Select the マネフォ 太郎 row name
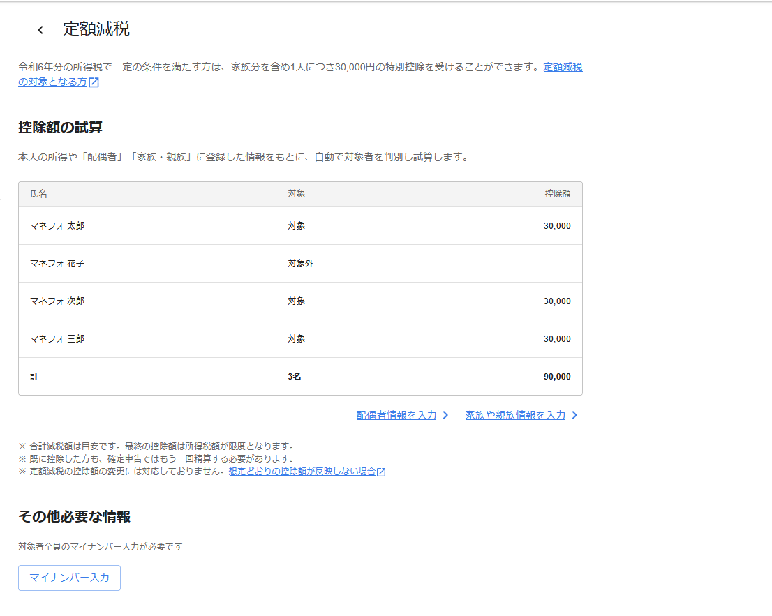 [x=57, y=226]
